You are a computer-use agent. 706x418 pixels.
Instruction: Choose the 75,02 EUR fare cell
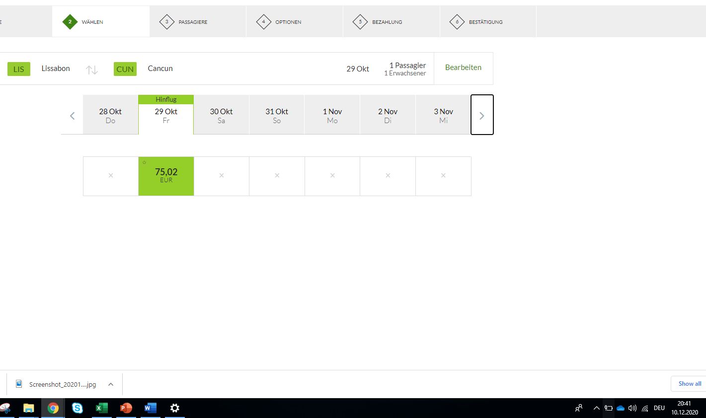pos(166,176)
